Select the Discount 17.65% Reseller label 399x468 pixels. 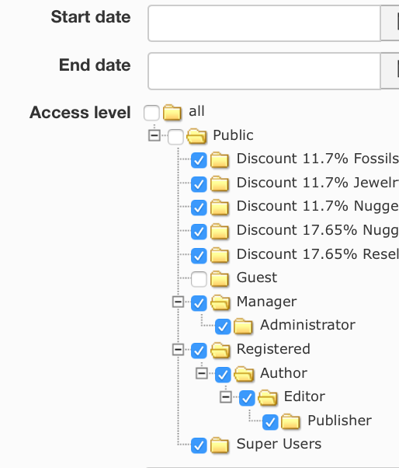(317, 254)
